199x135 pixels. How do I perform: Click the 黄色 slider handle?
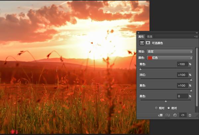point(191,91)
